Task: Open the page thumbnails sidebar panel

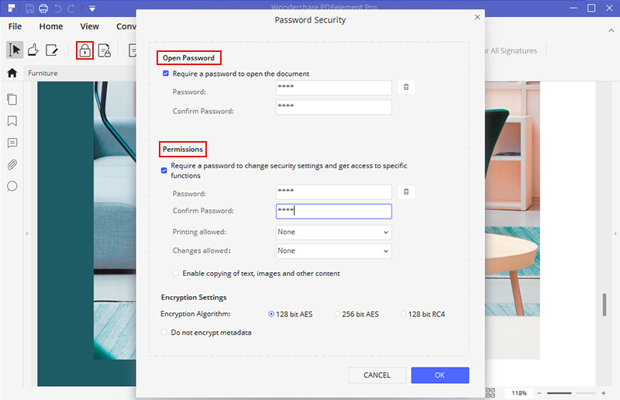Action: click(12, 99)
